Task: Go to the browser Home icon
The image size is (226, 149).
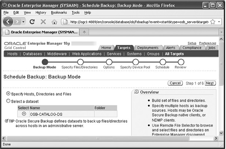Action: (54, 22)
